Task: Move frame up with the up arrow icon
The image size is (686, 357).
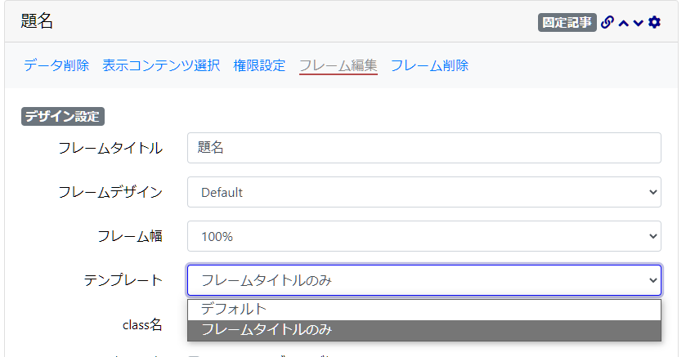Action: (624, 23)
